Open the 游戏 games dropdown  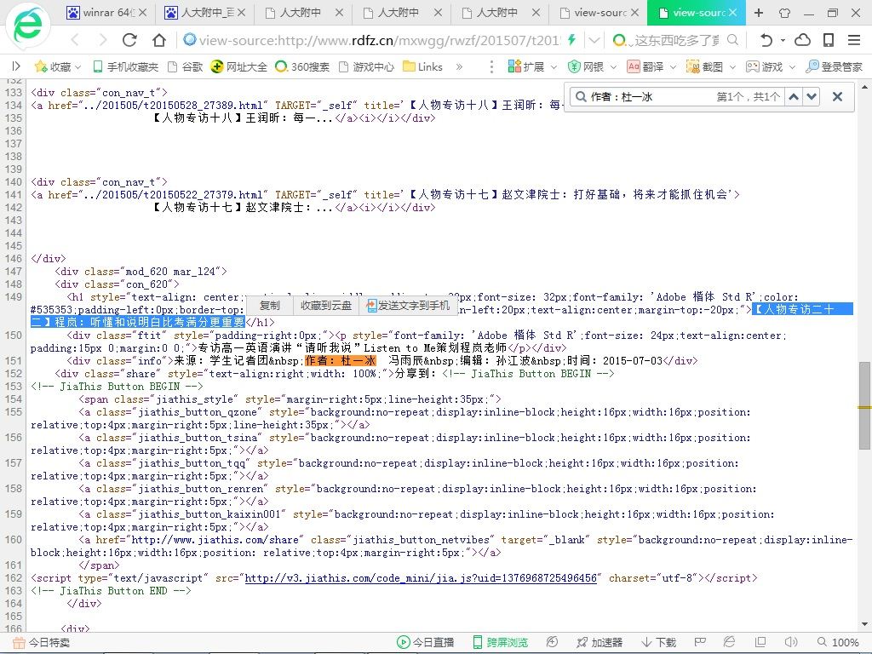pyautogui.click(x=771, y=66)
